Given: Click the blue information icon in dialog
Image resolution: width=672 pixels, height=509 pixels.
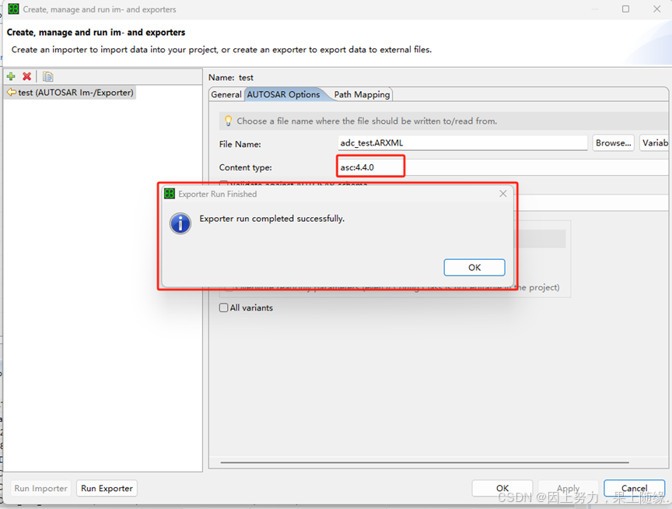Looking at the screenshot, I should coord(180,223).
